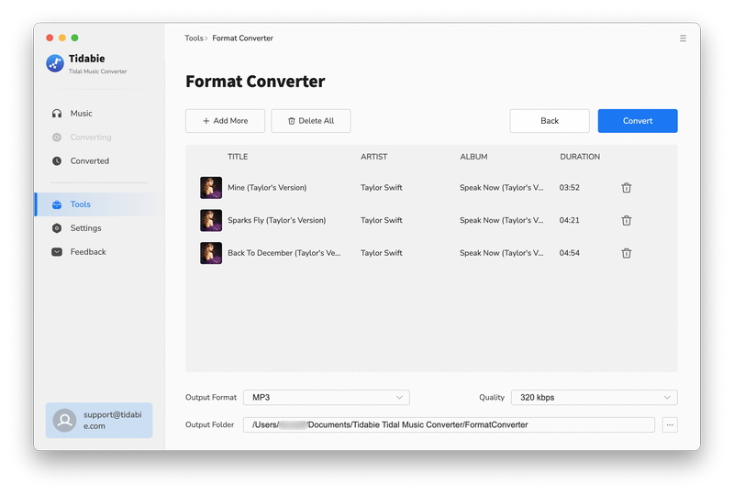Delete the Mine (Taylor's Version) track
The image size is (734, 495).
click(x=627, y=188)
